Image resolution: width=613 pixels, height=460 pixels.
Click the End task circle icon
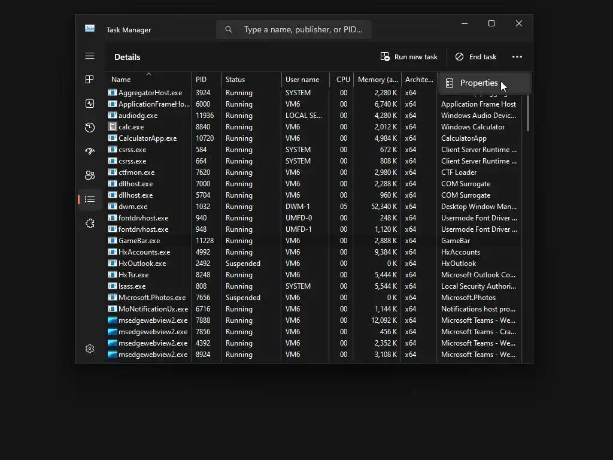(x=459, y=57)
